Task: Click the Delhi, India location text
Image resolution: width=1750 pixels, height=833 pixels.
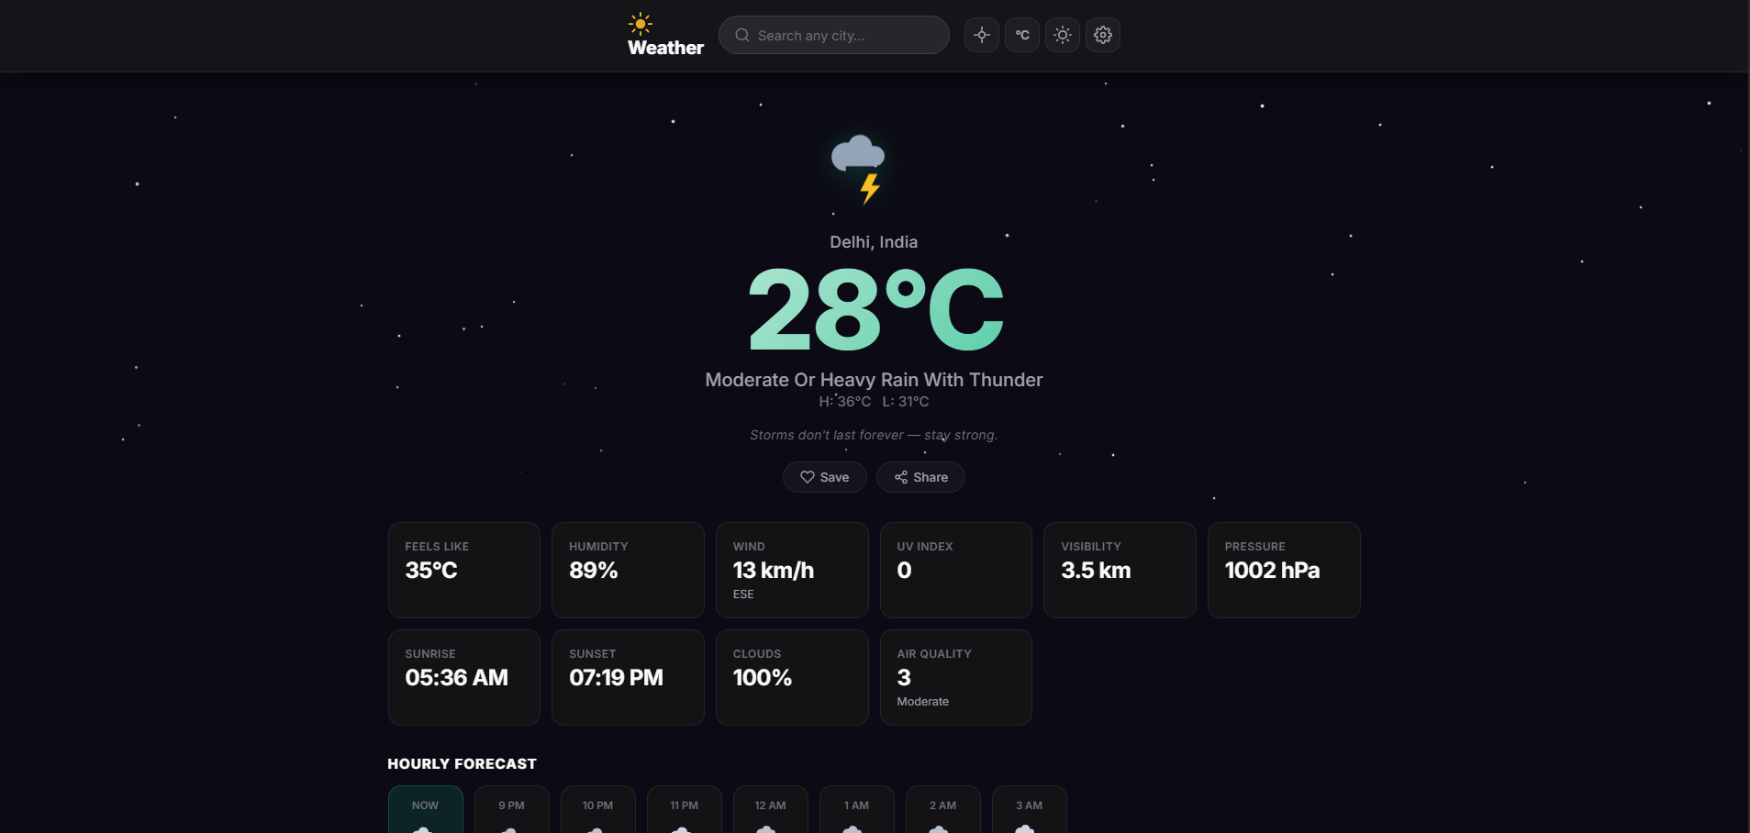Action: click(874, 242)
